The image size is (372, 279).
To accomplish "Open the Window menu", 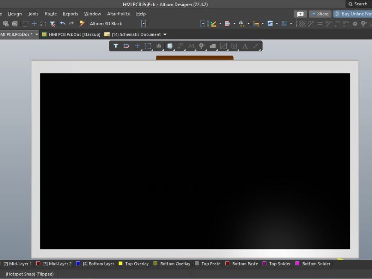I will 93,14.
